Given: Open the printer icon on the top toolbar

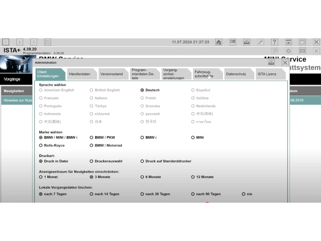Looking at the screenshot, I should [246, 42].
